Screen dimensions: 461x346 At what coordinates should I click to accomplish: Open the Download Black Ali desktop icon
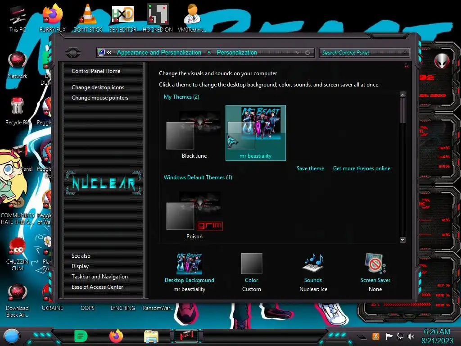pyautogui.click(x=18, y=300)
